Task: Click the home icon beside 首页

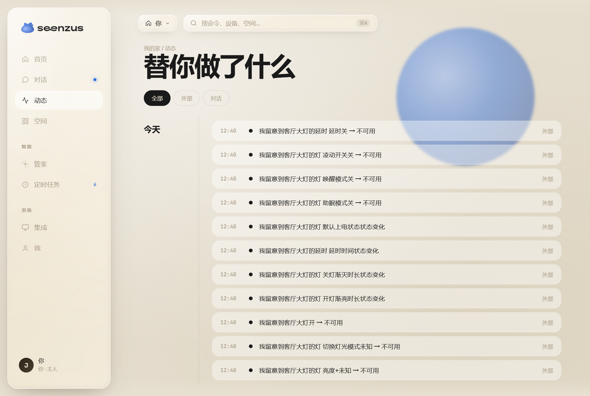Action: pyautogui.click(x=25, y=59)
